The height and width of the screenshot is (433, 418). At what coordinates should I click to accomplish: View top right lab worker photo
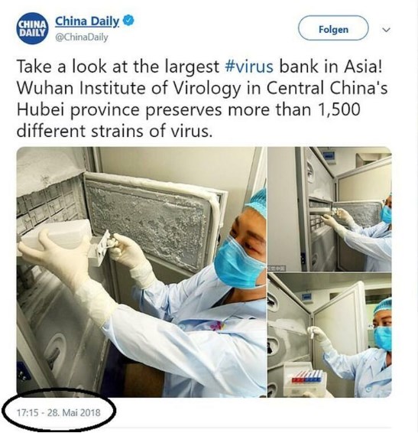click(329, 209)
